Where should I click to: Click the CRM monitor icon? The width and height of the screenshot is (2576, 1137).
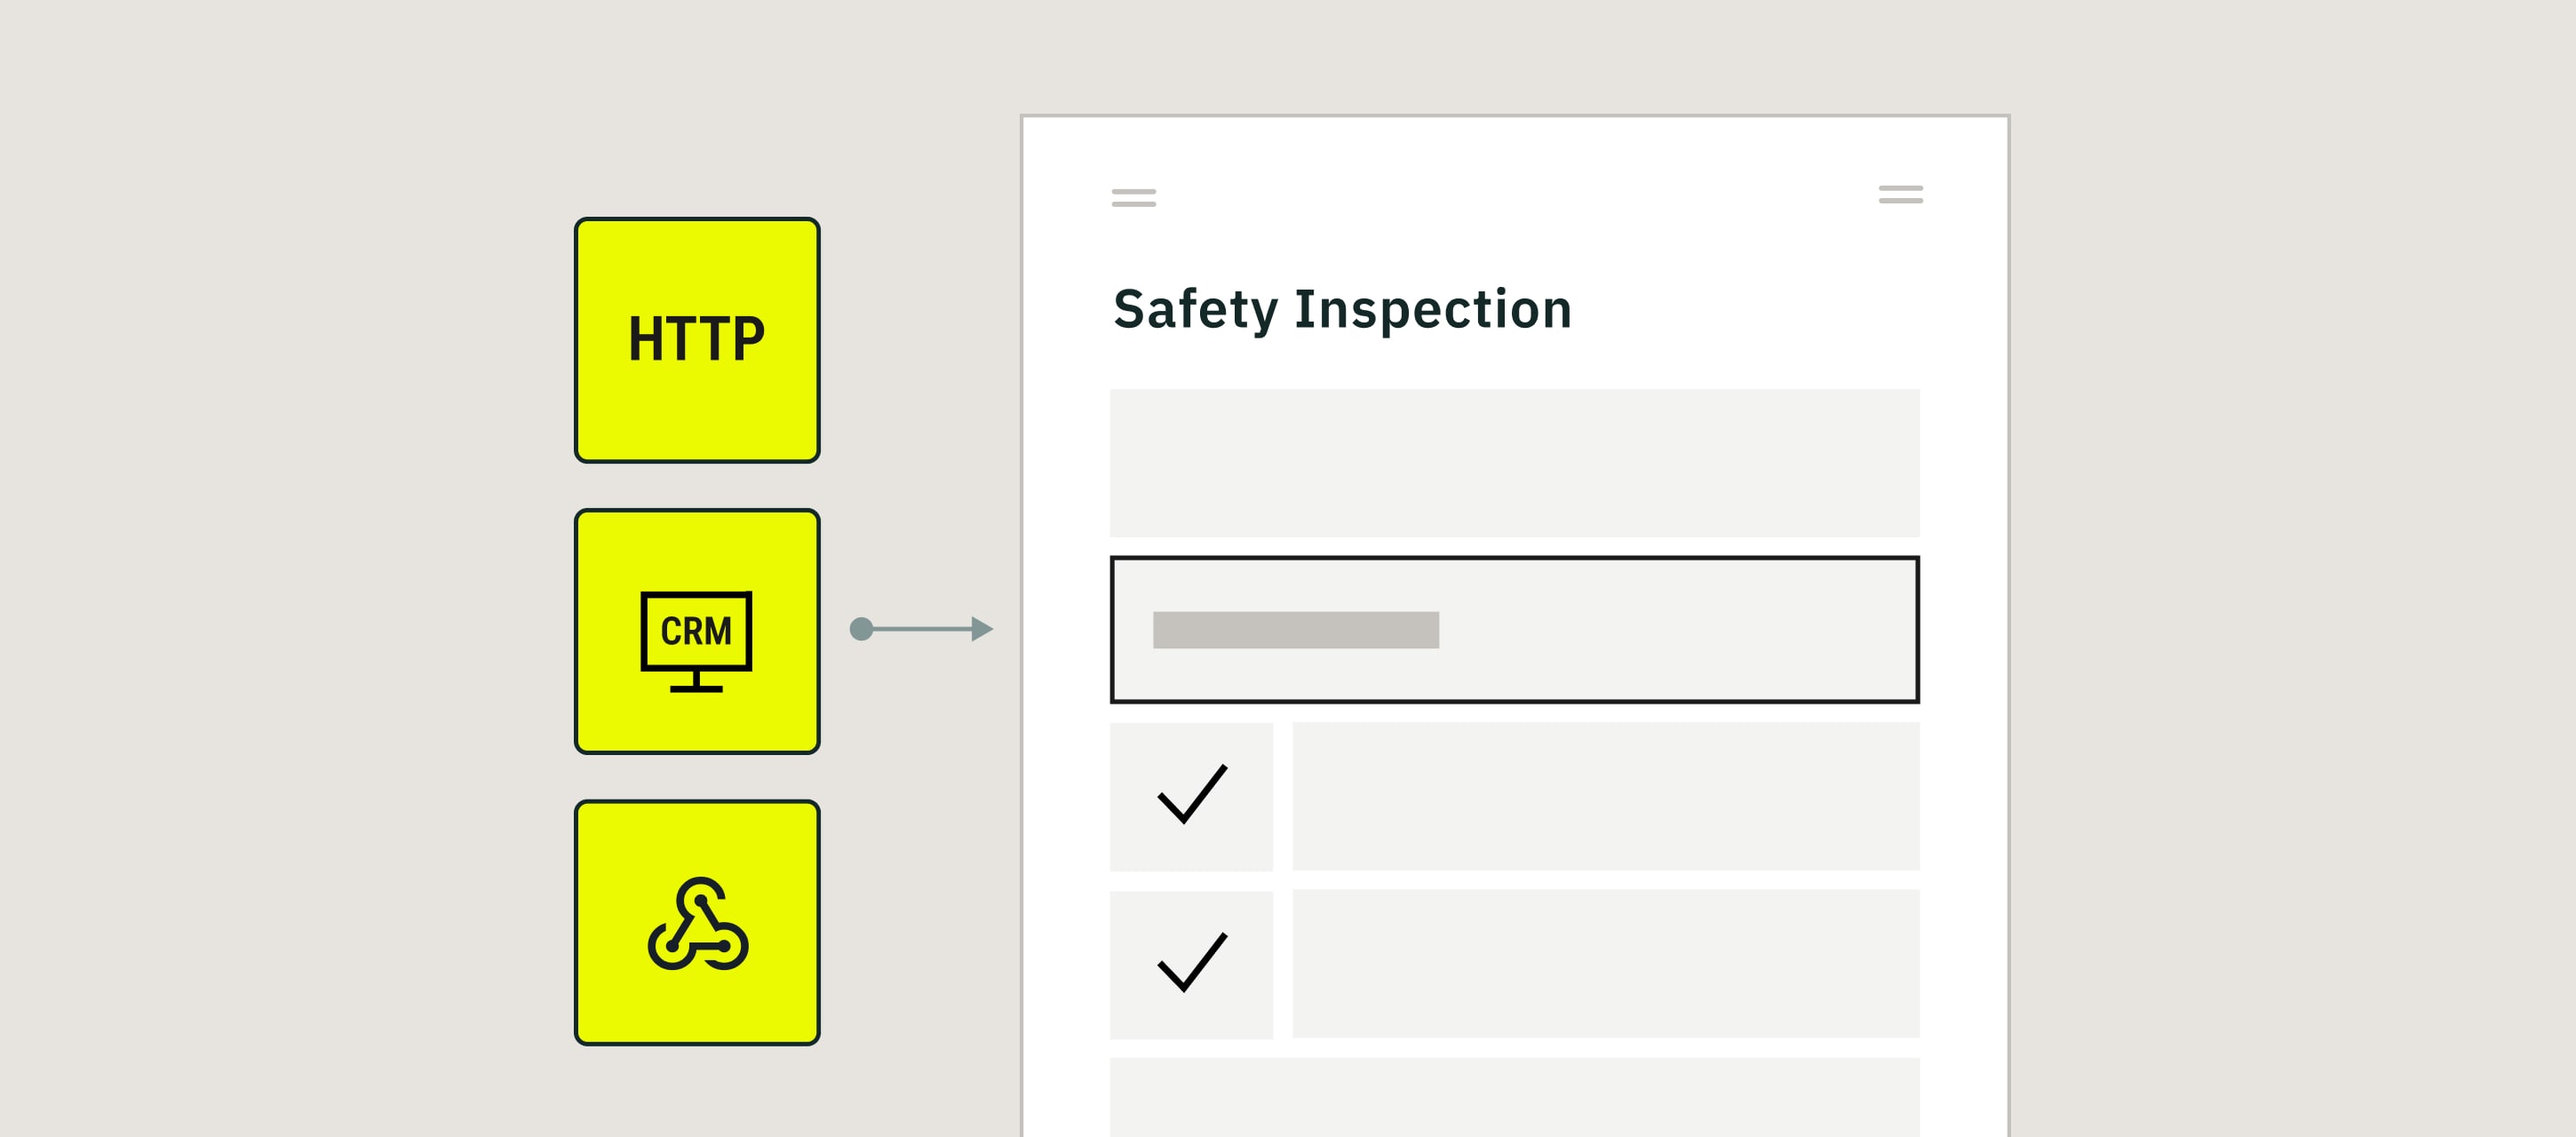pos(696,641)
